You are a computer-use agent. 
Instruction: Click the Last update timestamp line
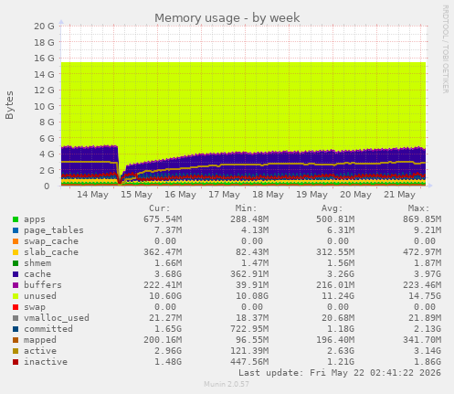tap(340, 373)
